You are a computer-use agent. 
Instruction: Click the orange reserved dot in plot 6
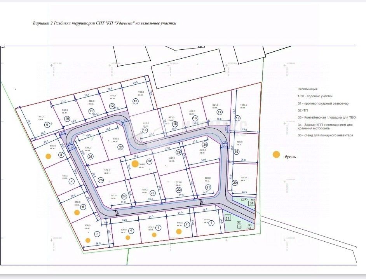click(77, 213)
